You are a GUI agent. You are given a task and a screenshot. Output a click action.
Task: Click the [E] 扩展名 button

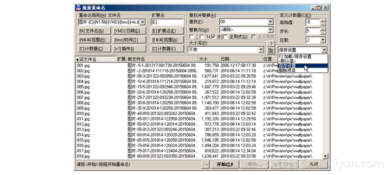[167, 31]
